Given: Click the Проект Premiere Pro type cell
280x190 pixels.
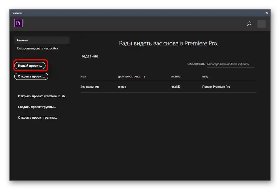Looking at the screenshot, I should tap(216, 87).
